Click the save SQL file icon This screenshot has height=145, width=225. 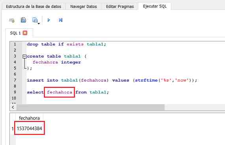(23, 20)
